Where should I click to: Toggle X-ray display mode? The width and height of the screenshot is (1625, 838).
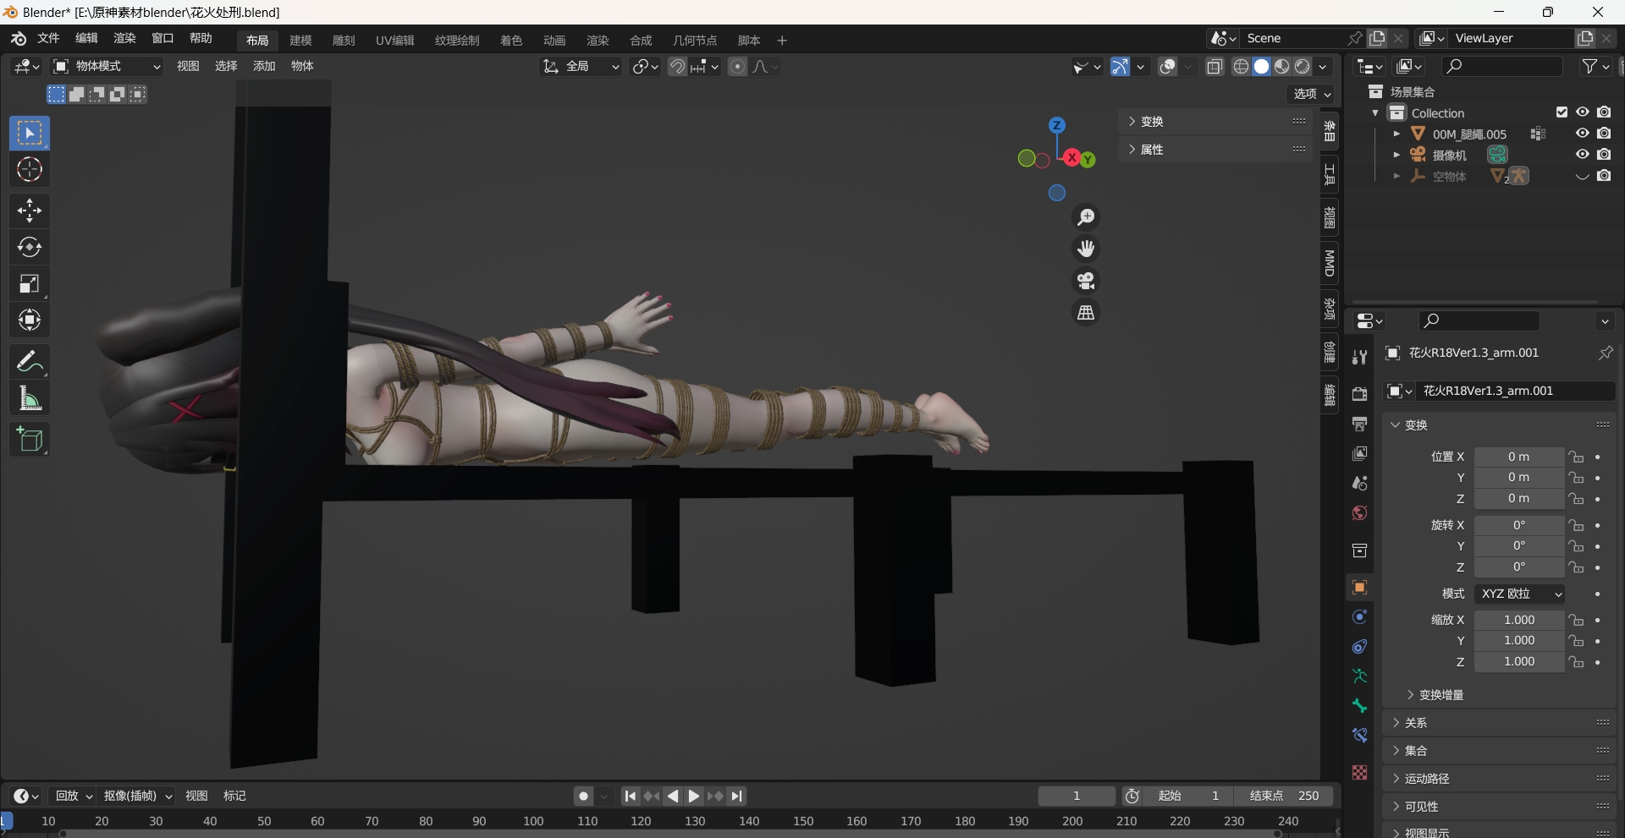[x=1215, y=67]
